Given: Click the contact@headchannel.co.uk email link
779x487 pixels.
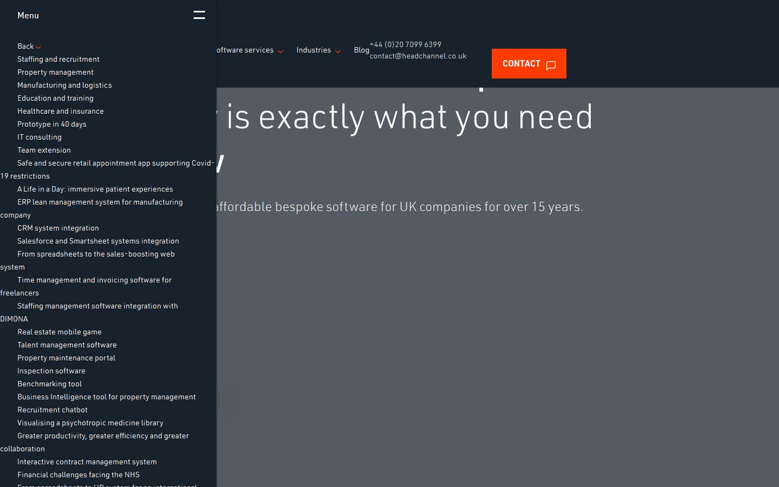Looking at the screenshot, I should click(x=418, y=56).
